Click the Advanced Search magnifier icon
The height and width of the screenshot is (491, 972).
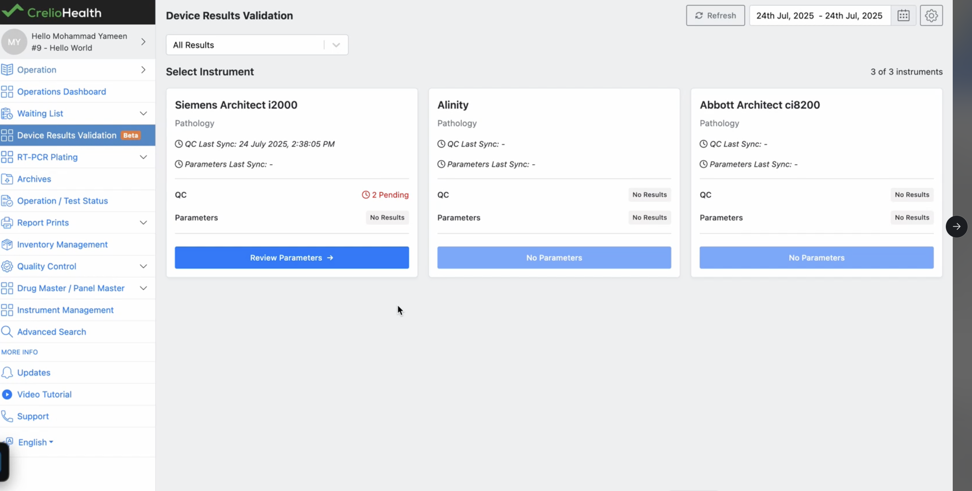7,332
